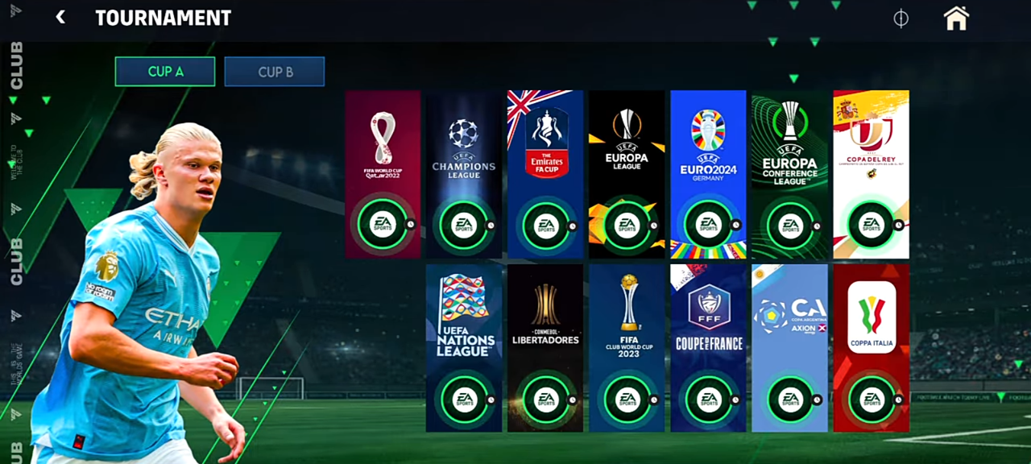Tap EA Sports badge on Coppa Italia card
Screen dimensions: 1031x464
[871, 400]
